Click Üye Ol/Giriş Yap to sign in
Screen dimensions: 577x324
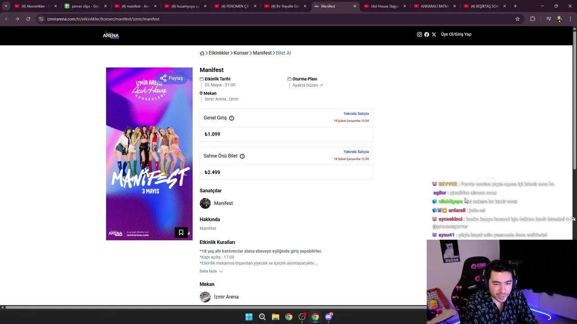pyautogui.click(x=456, y=34)
